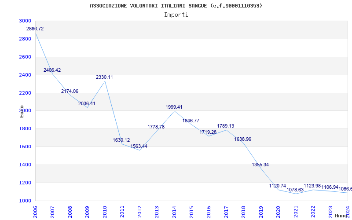This screenshot has width=352, height=220.
Task: Click the 1078.63 lowest value label
Action: pos(295,190)
